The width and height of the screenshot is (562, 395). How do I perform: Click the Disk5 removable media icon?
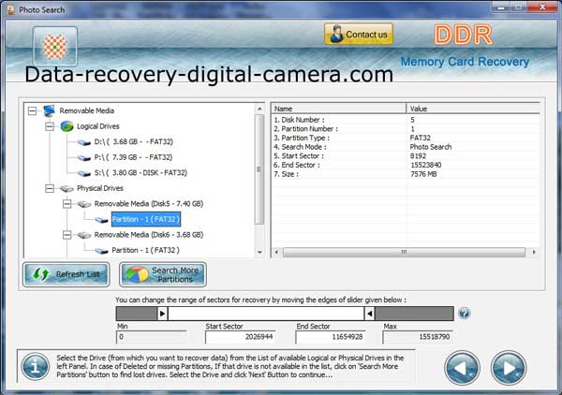[x=84, y=204]
